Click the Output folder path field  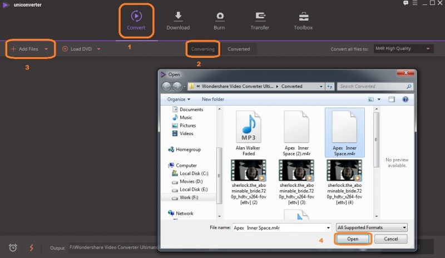tap(113, 247)
